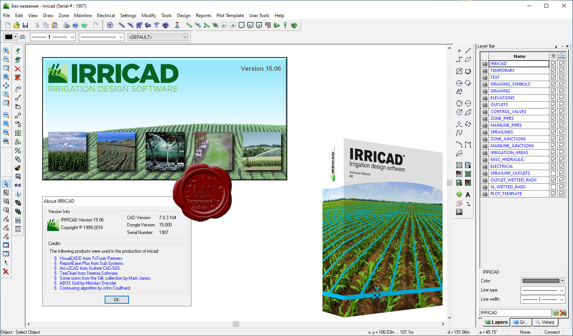Click the red X delete icon
Viewport: 573px width, 336px height.
[18, 69]
